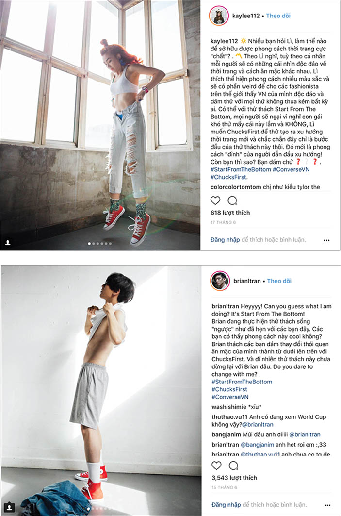Open brianltran's profile avatar
Image resolution: width=341 pixels, height=516 pixels.
[x=220, y=281]
